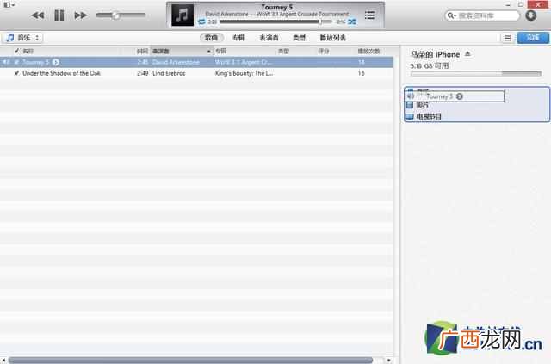The height and width of the screenshot is (364, 551).
Task: Click the artist Lind Erebros in the list
Action: coord(169,73)
